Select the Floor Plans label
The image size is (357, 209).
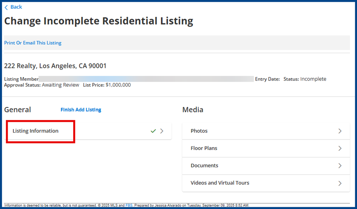click(204, 148)
